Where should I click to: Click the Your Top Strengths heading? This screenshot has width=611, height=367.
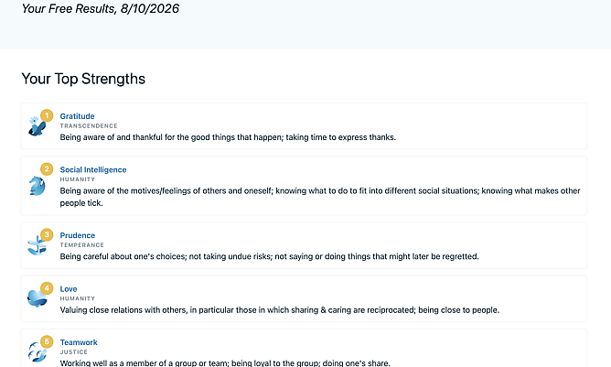coord(83,79)
